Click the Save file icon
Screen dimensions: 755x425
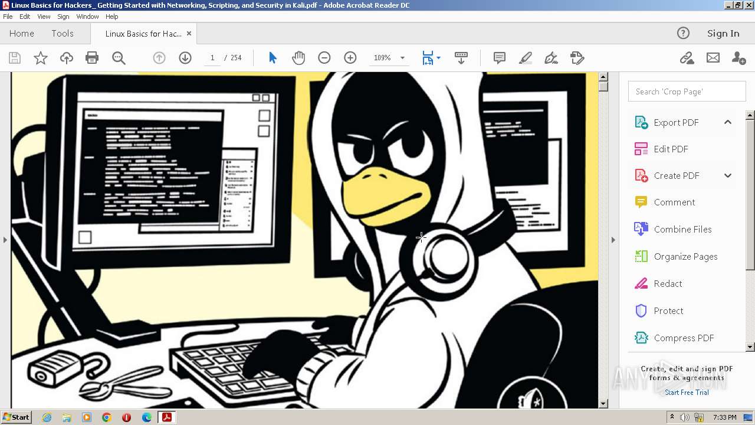click(x=15, y=58)
